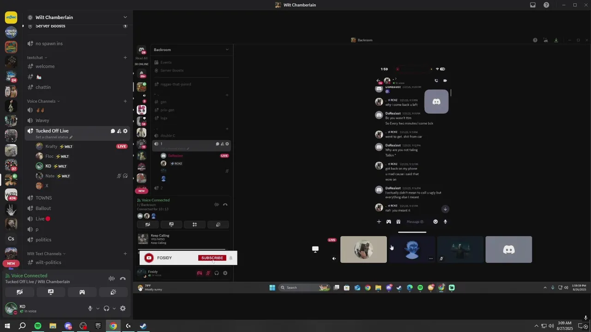The image size is (591, 332).
Task: Open the soundboard from voice panel
Action: tap(114, 292)
